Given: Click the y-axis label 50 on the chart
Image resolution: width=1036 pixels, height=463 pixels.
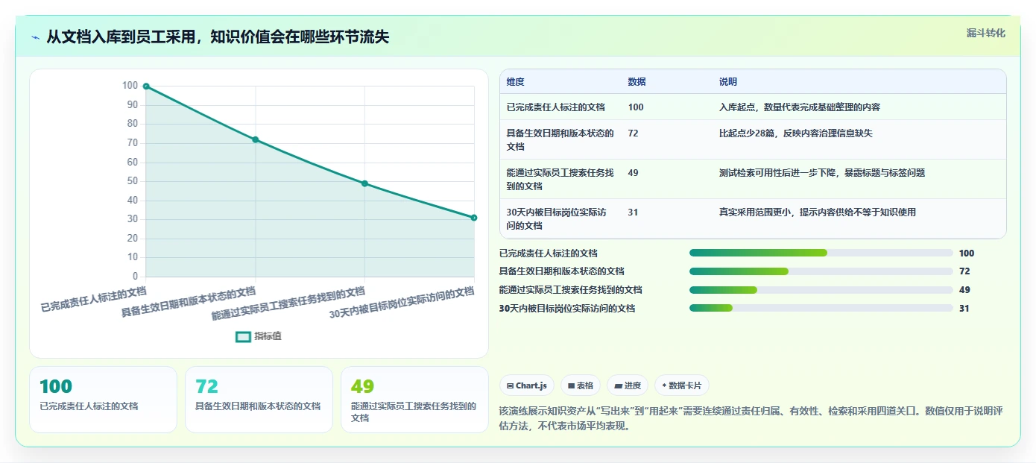Looking at the screenshot, I should (x=133, y=181).
